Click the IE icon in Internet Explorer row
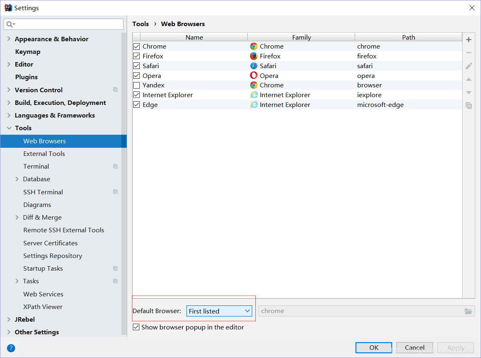The image size is (481, 358). [254, 95]
